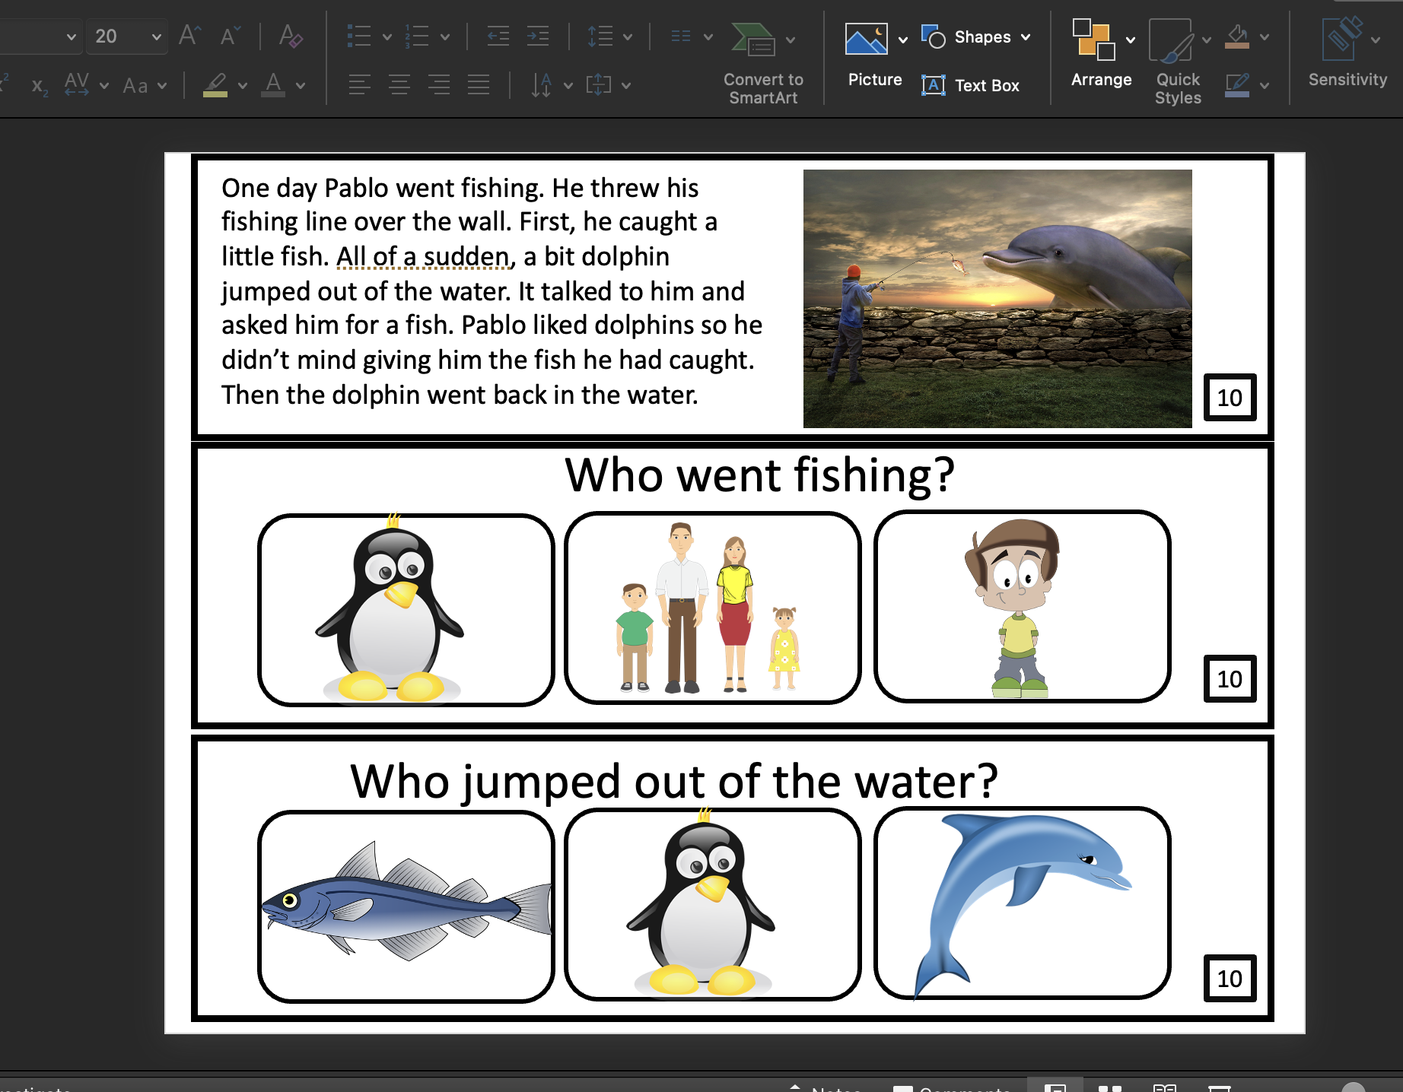Click the Numbered List icon
This screenshot has height=1092, width=1403.
pyautogui.click(x=416, y=36)
